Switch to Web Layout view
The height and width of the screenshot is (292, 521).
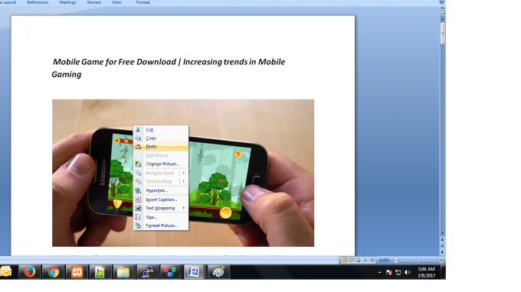point(359,260)
